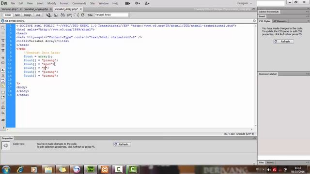This screenshot has width=310, height=174.
Task: Open the media player taskbar icon
Action: (34, 169)
